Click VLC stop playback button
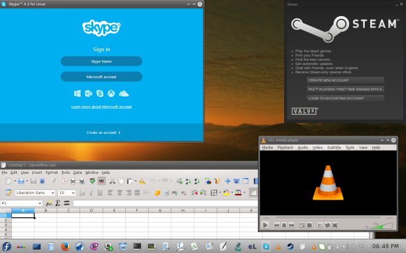Screen dimensions: 406x253 (x=284, y=225)
